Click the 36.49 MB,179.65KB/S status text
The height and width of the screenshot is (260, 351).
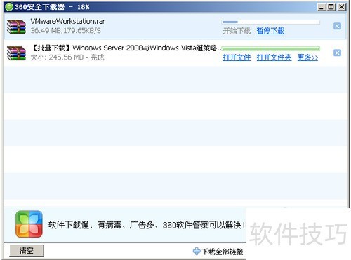[65, 31]
